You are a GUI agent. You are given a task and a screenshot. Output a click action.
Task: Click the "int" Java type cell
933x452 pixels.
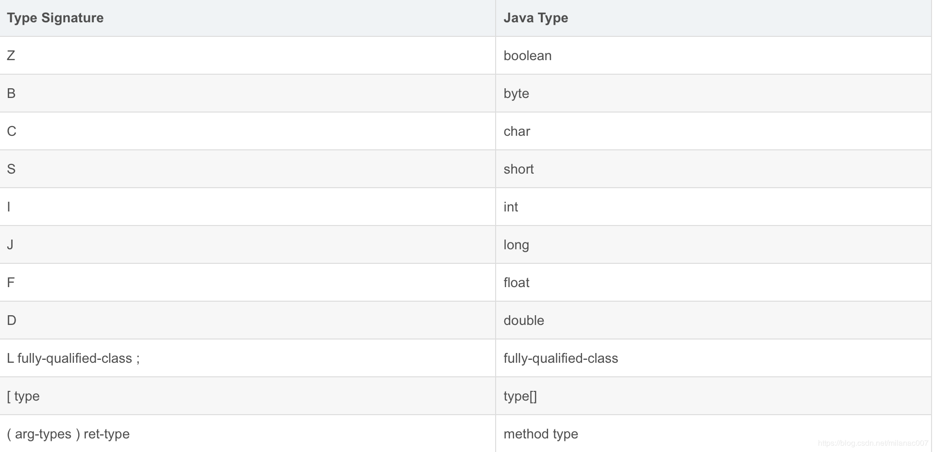[x=511, y=207]
